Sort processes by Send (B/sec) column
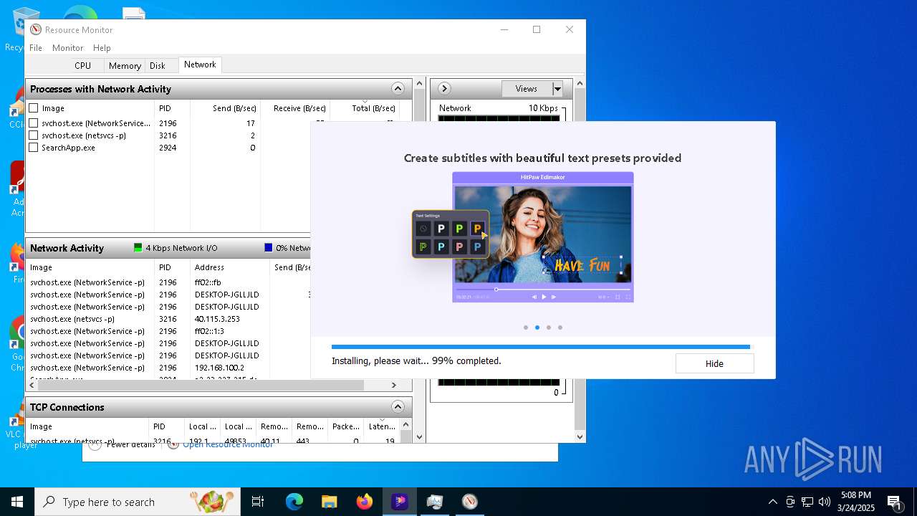Screen dimensions: 917x516 [x=225, y=108]
